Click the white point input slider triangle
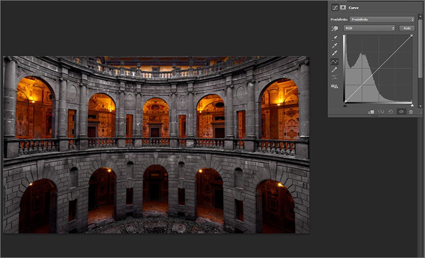This screenshot has height=258, width=425. 412,105
